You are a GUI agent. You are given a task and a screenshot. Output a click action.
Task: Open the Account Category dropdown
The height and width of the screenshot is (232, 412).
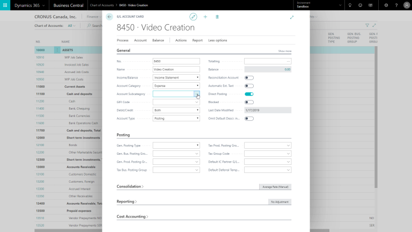[176, 85]
